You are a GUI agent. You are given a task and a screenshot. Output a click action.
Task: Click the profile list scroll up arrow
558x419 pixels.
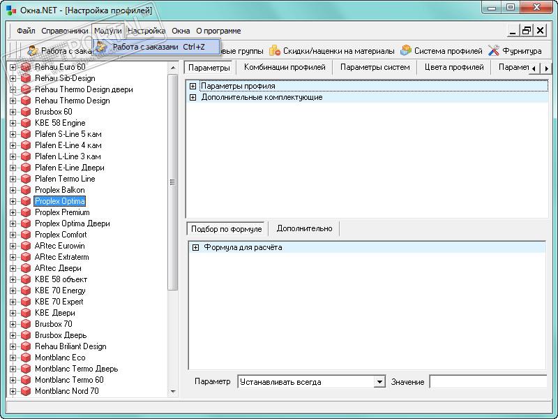173,67
